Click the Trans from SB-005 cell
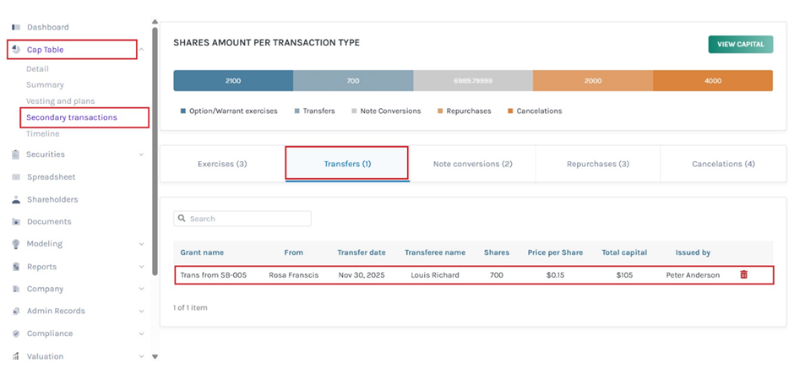 (214, 275)
